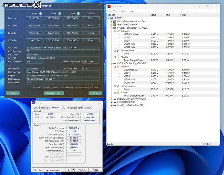
Task: Click the Intel Core i9 14900K CPU icon
Action: (115, 25)
